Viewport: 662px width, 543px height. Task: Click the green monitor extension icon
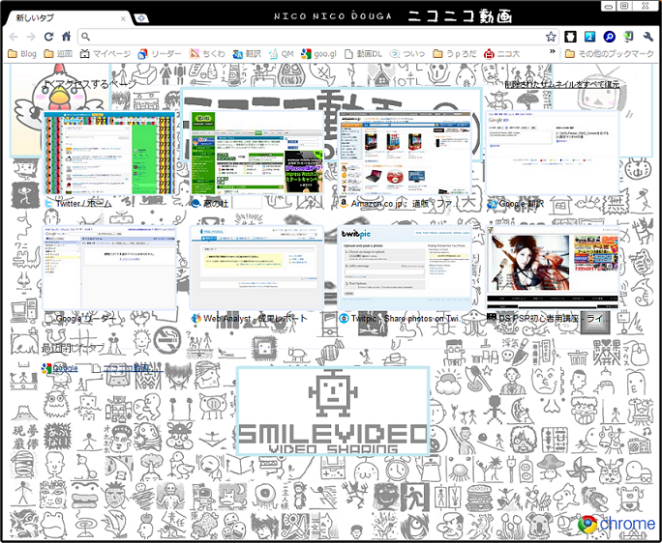[x=629, y=37]
